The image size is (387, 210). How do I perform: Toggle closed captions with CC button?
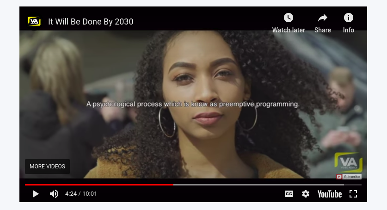(289, 194)
